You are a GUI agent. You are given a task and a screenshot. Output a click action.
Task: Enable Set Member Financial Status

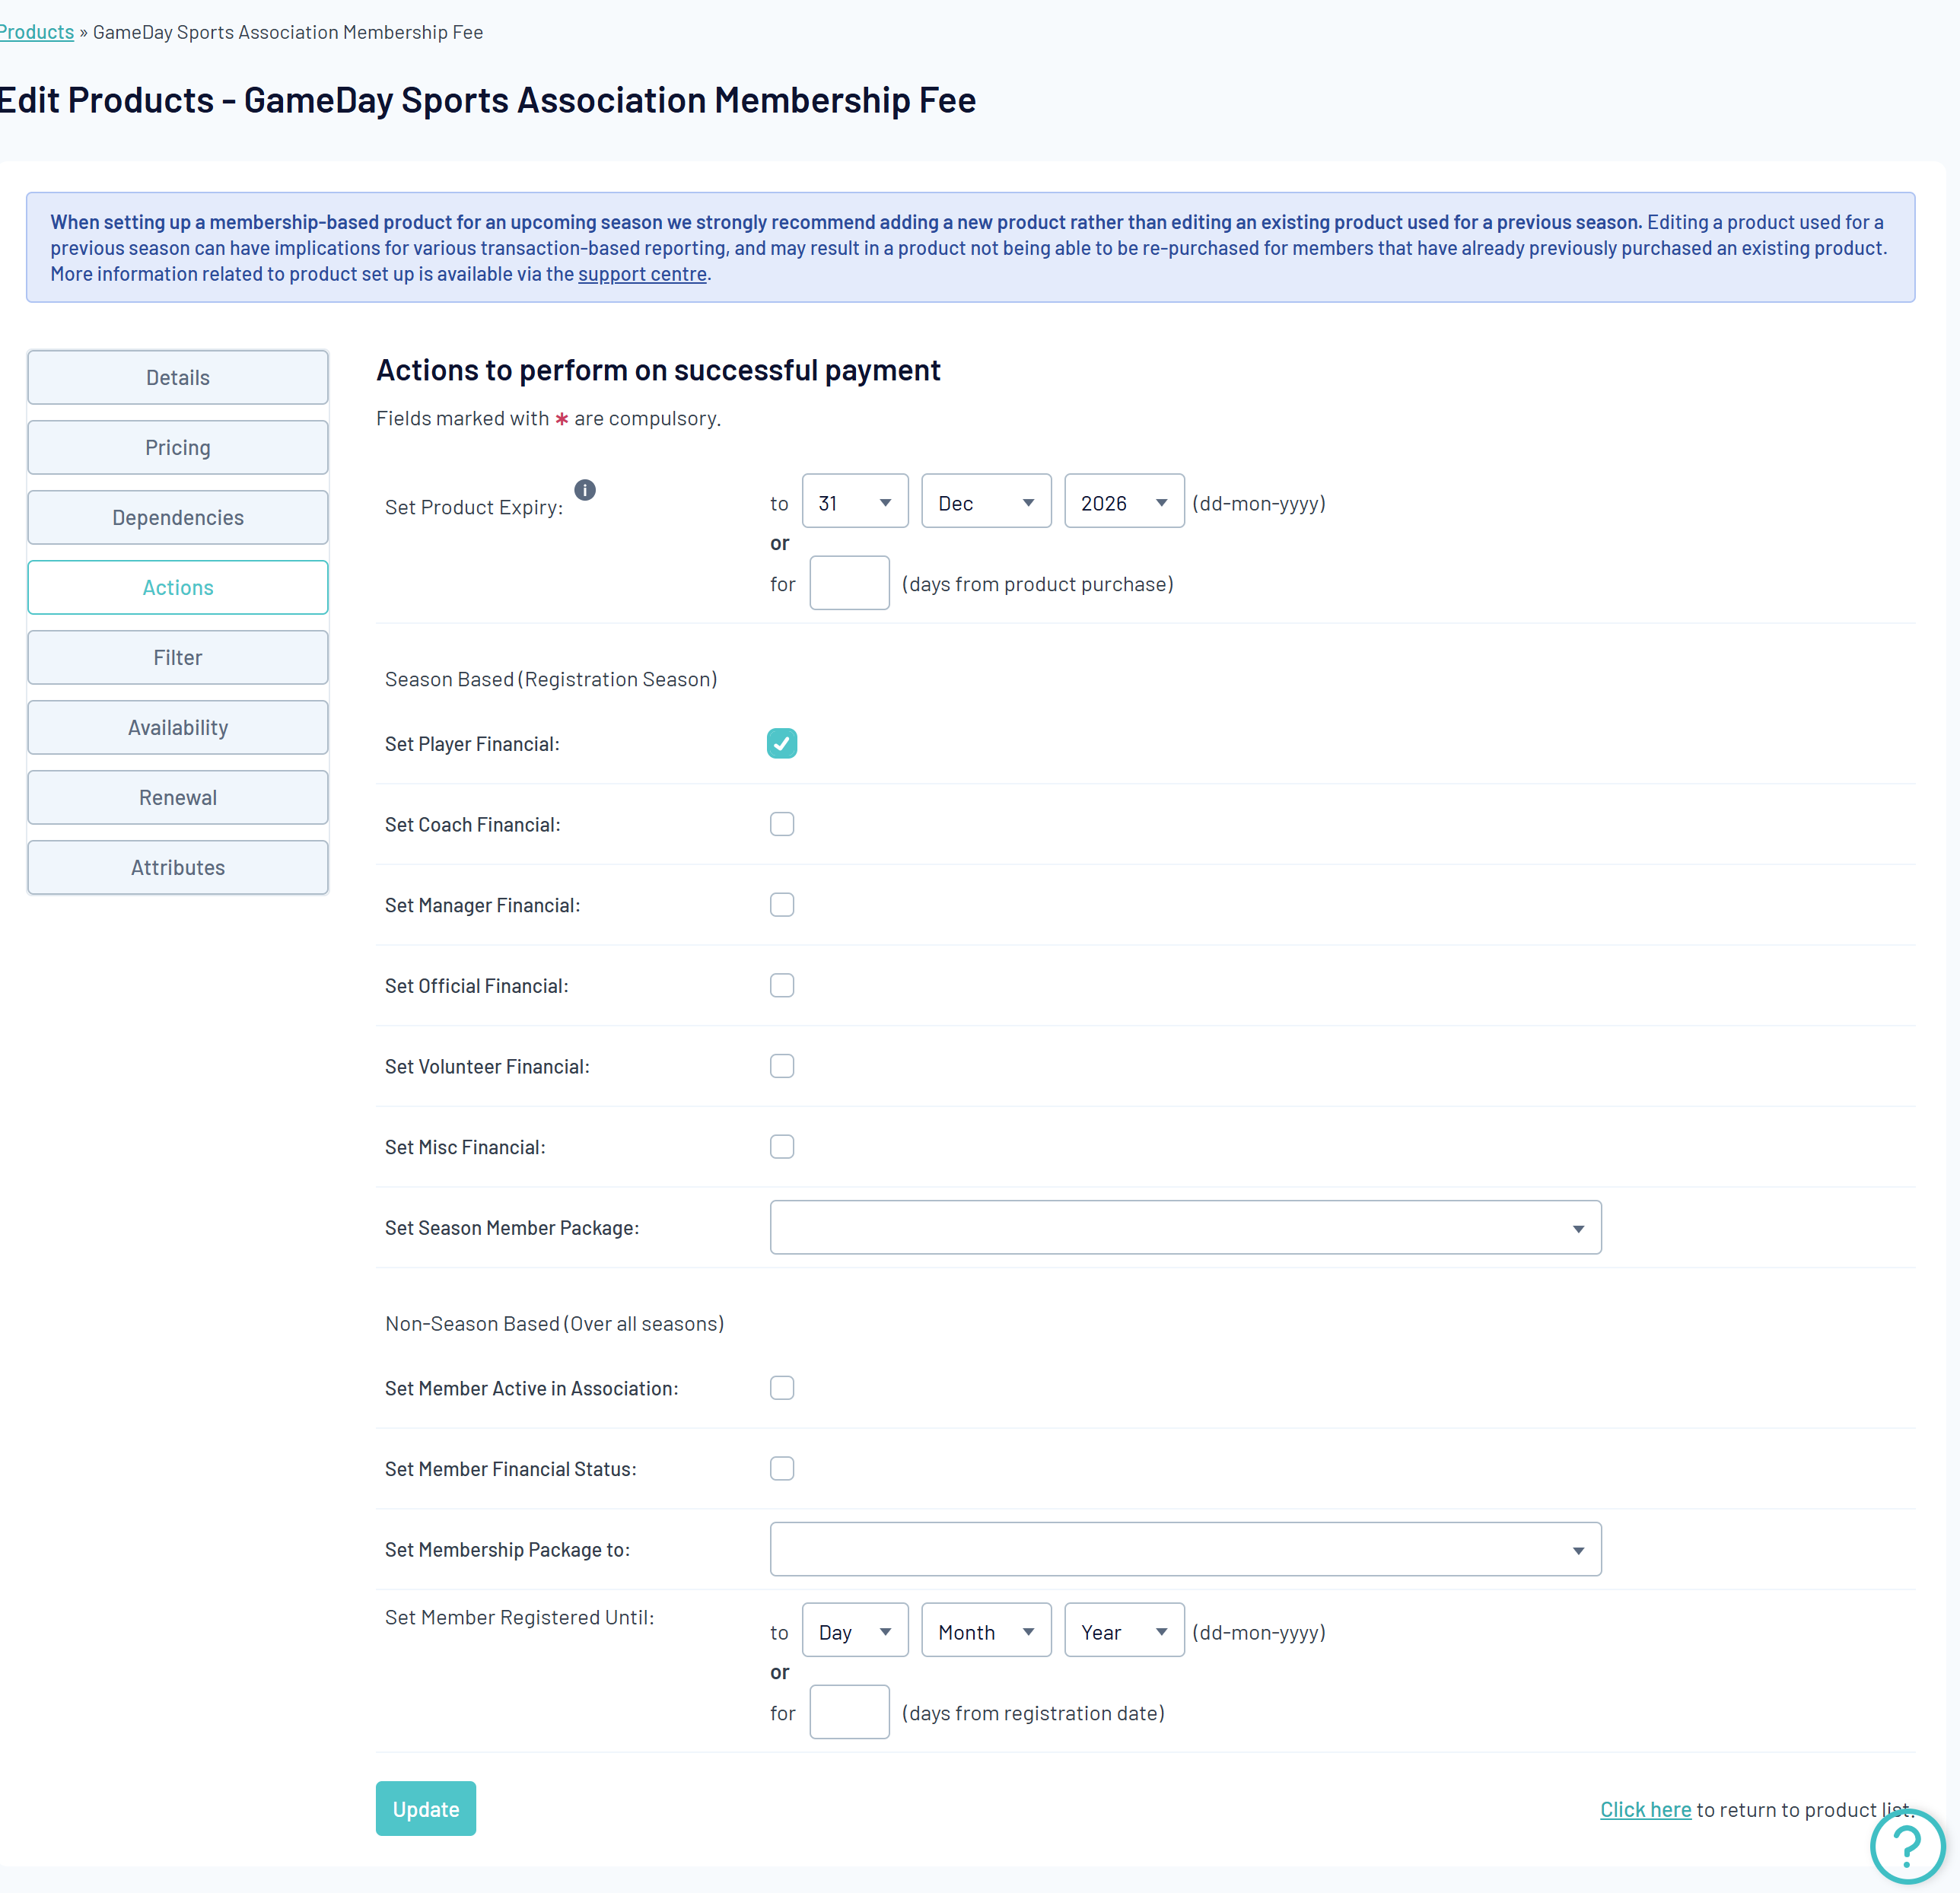tap(782, 1469)
